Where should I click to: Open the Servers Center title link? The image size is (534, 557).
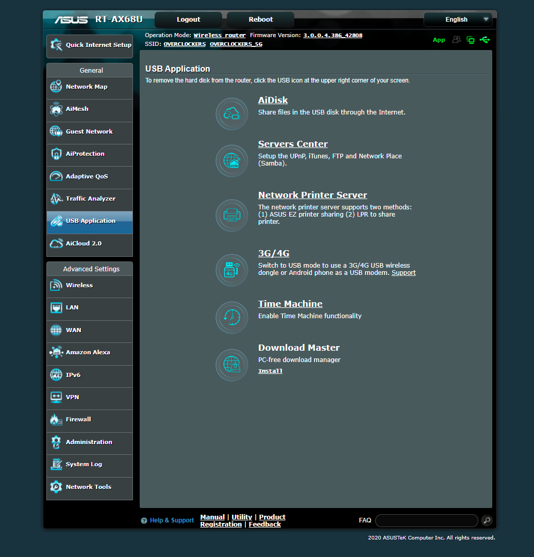(x=293, y=144)
